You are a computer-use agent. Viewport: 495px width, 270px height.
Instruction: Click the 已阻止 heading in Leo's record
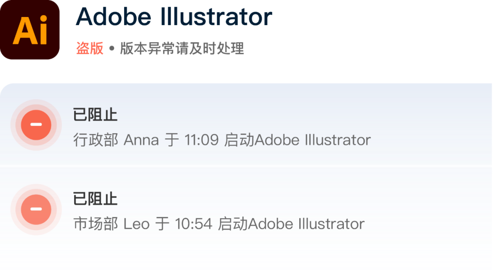[95, 199]
